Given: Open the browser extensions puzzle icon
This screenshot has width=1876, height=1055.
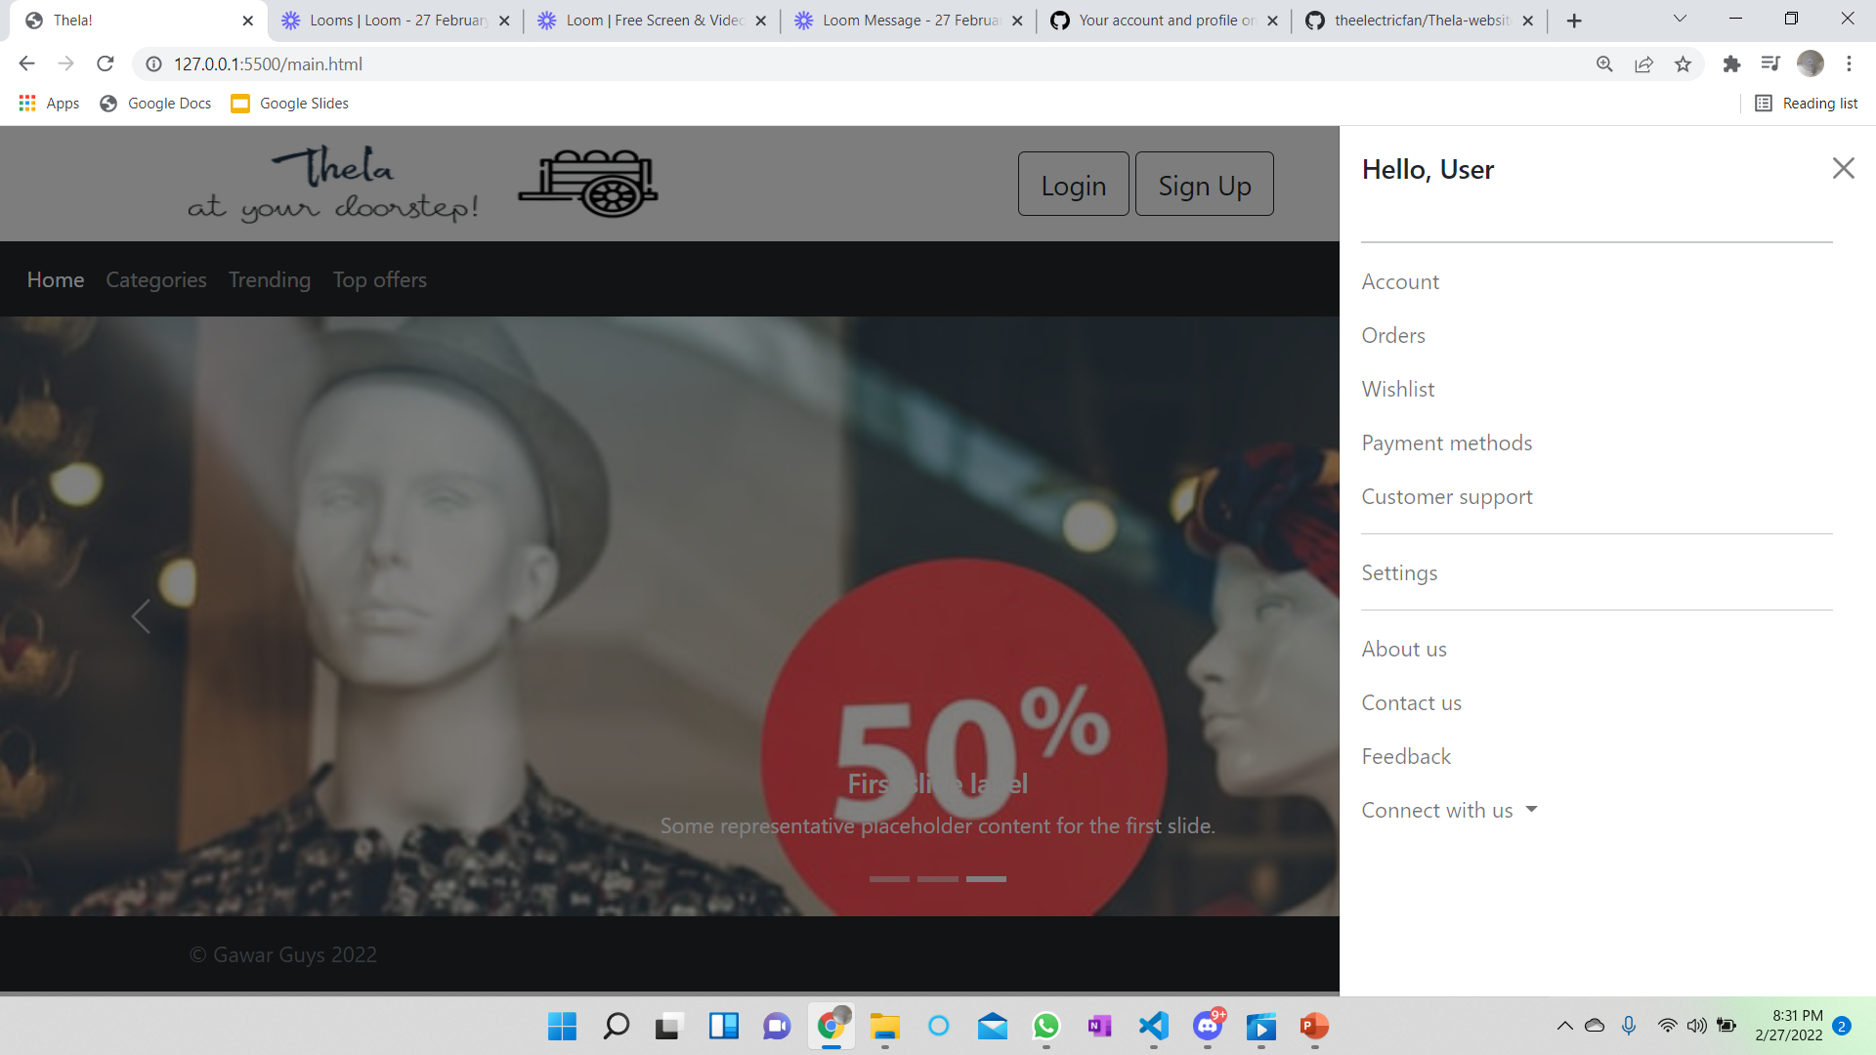Looking at the screenshot, I should pos(1731,63).
